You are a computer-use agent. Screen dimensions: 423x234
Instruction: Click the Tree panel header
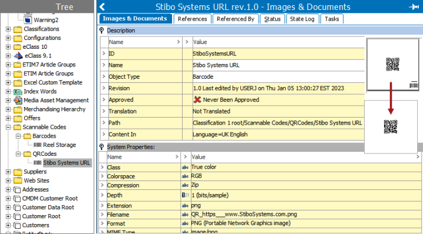[47, 6]
